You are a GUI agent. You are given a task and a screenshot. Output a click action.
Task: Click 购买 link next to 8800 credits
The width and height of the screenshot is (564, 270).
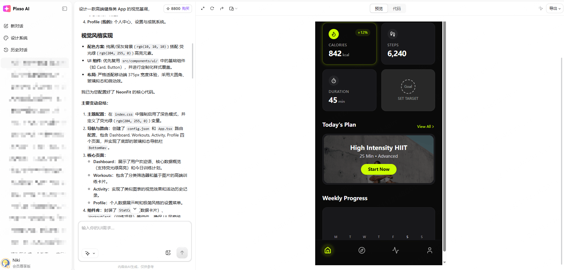pos(186,9)
